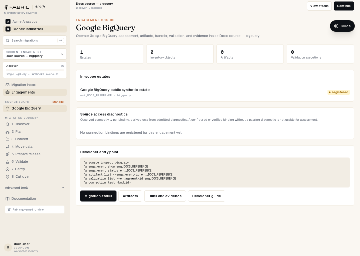Click est_DOCS_REFERENCE identifier text
360x256 pixels.
tap(96, 95)
